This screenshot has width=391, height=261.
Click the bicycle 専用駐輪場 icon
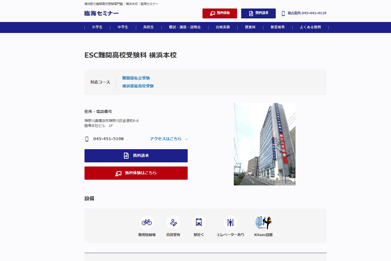click(x=147, y=222)
